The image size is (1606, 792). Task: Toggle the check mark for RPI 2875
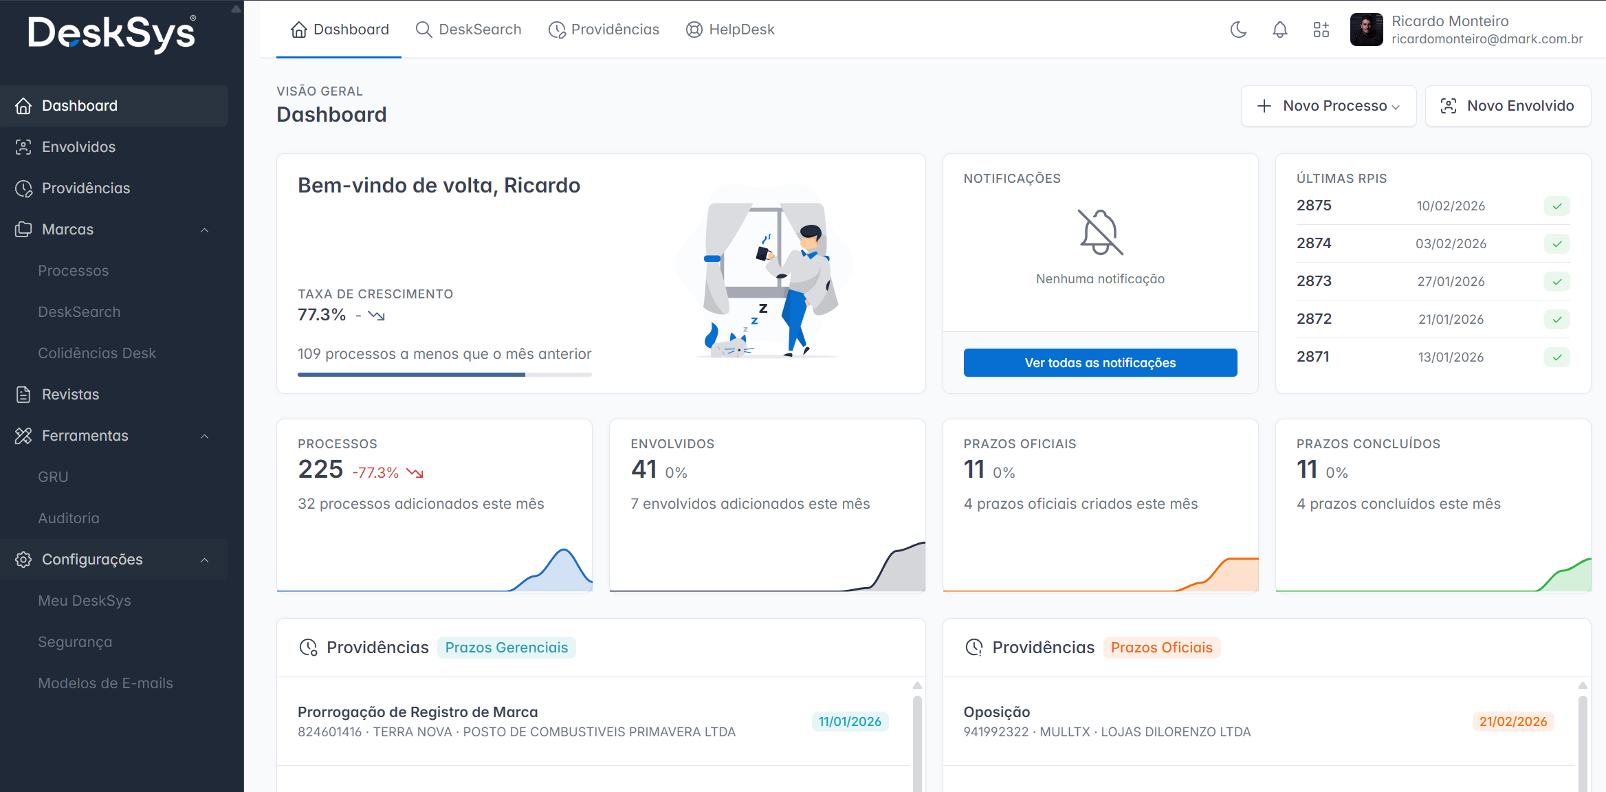point(1556,206)
